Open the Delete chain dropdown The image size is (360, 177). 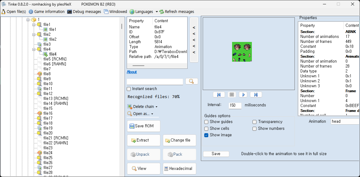142,106
